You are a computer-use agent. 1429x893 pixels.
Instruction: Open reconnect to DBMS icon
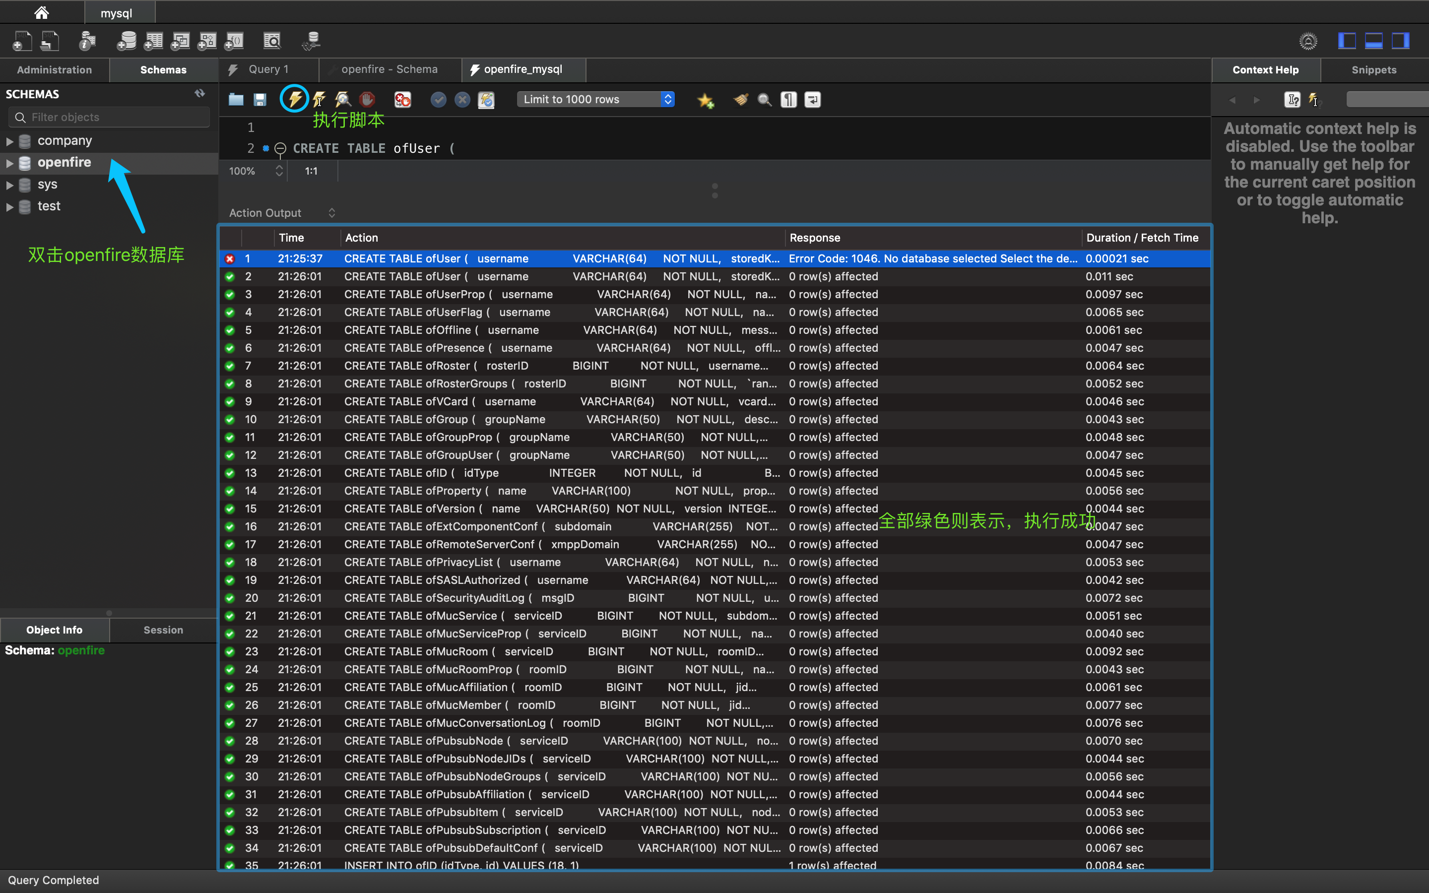[x=311, y=41]
